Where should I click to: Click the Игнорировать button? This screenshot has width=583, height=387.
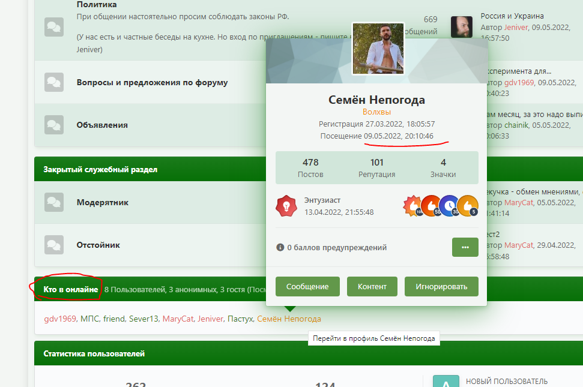coord(441,286)
